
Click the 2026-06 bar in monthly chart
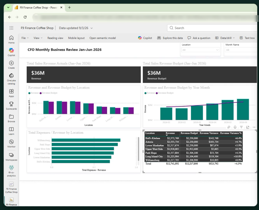tap(243, 109)
